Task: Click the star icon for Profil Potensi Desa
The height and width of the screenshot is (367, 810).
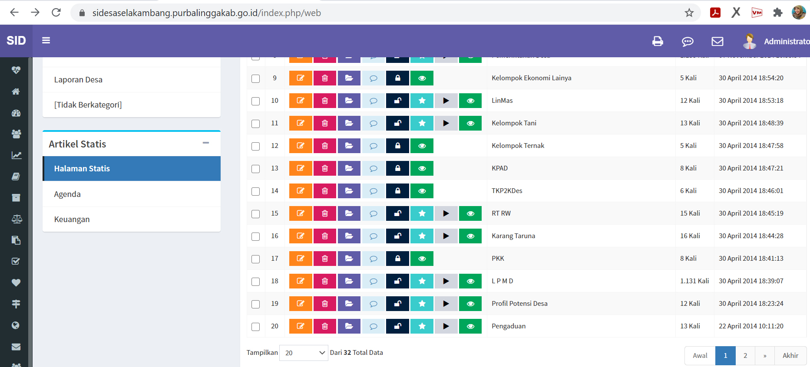Action: coord(422,304)
